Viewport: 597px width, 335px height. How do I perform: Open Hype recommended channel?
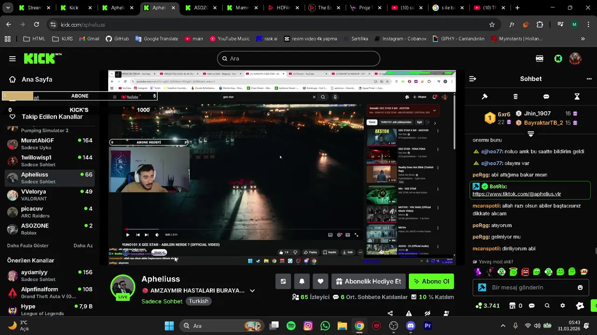point(50,309)
